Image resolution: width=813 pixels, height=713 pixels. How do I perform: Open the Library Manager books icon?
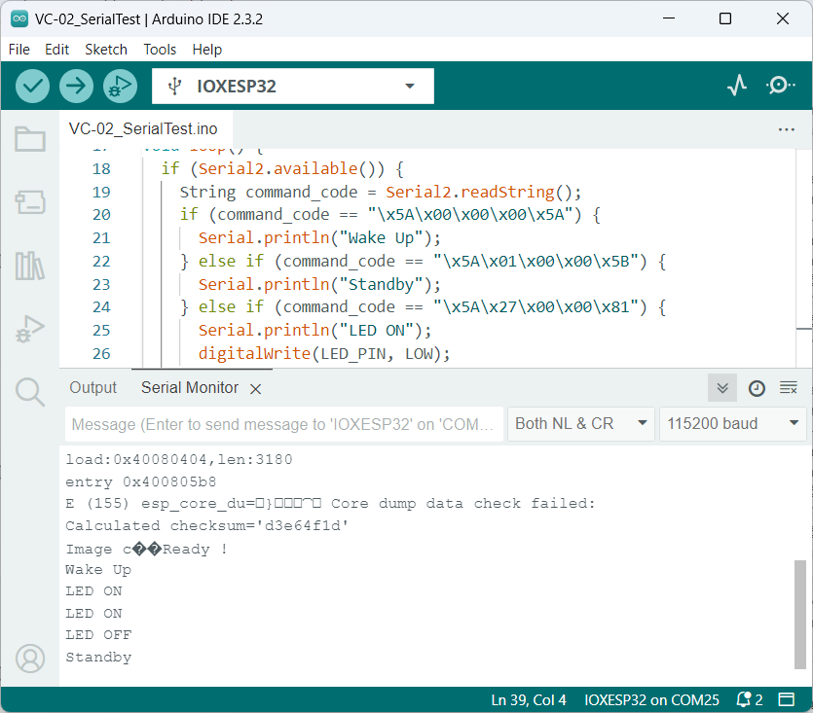30,266
